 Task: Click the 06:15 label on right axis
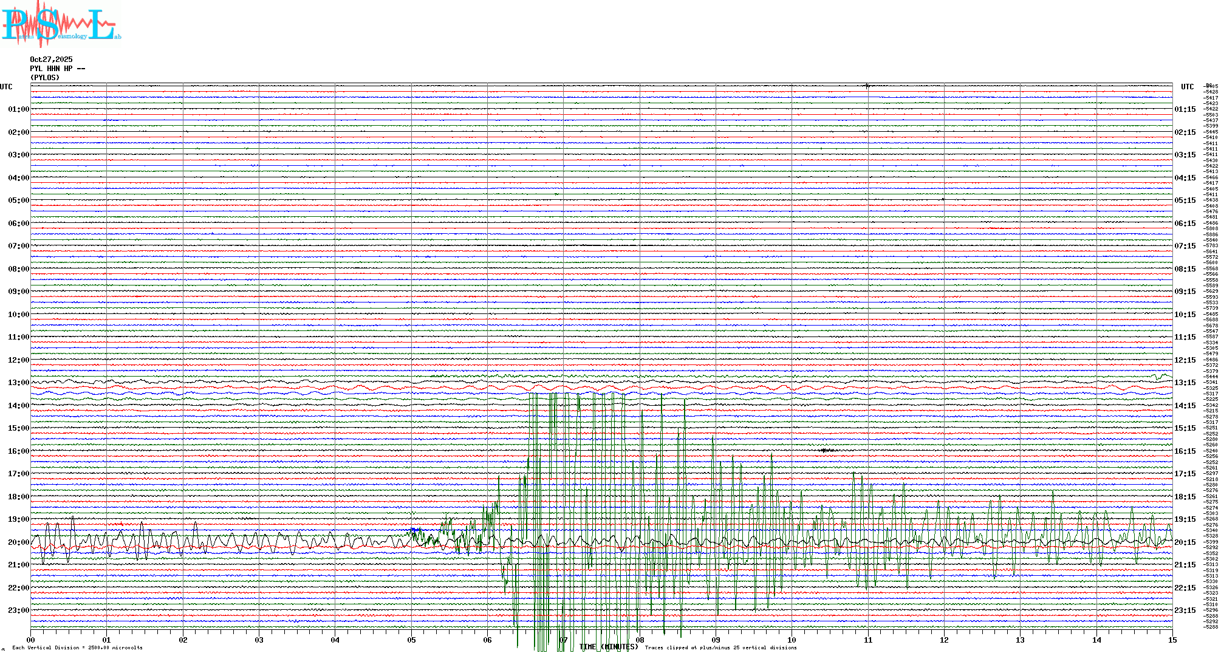[1185, 224]
